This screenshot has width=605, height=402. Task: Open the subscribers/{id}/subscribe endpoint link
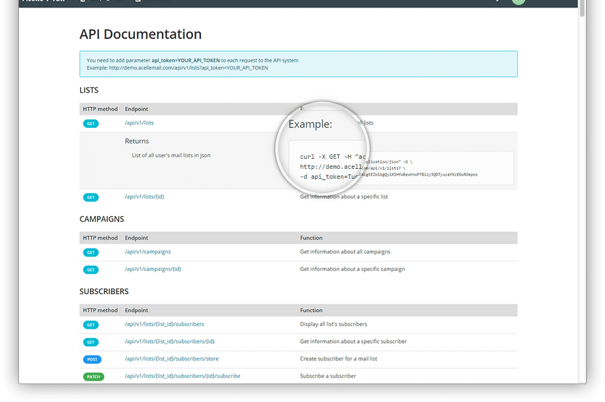[182, 376]
